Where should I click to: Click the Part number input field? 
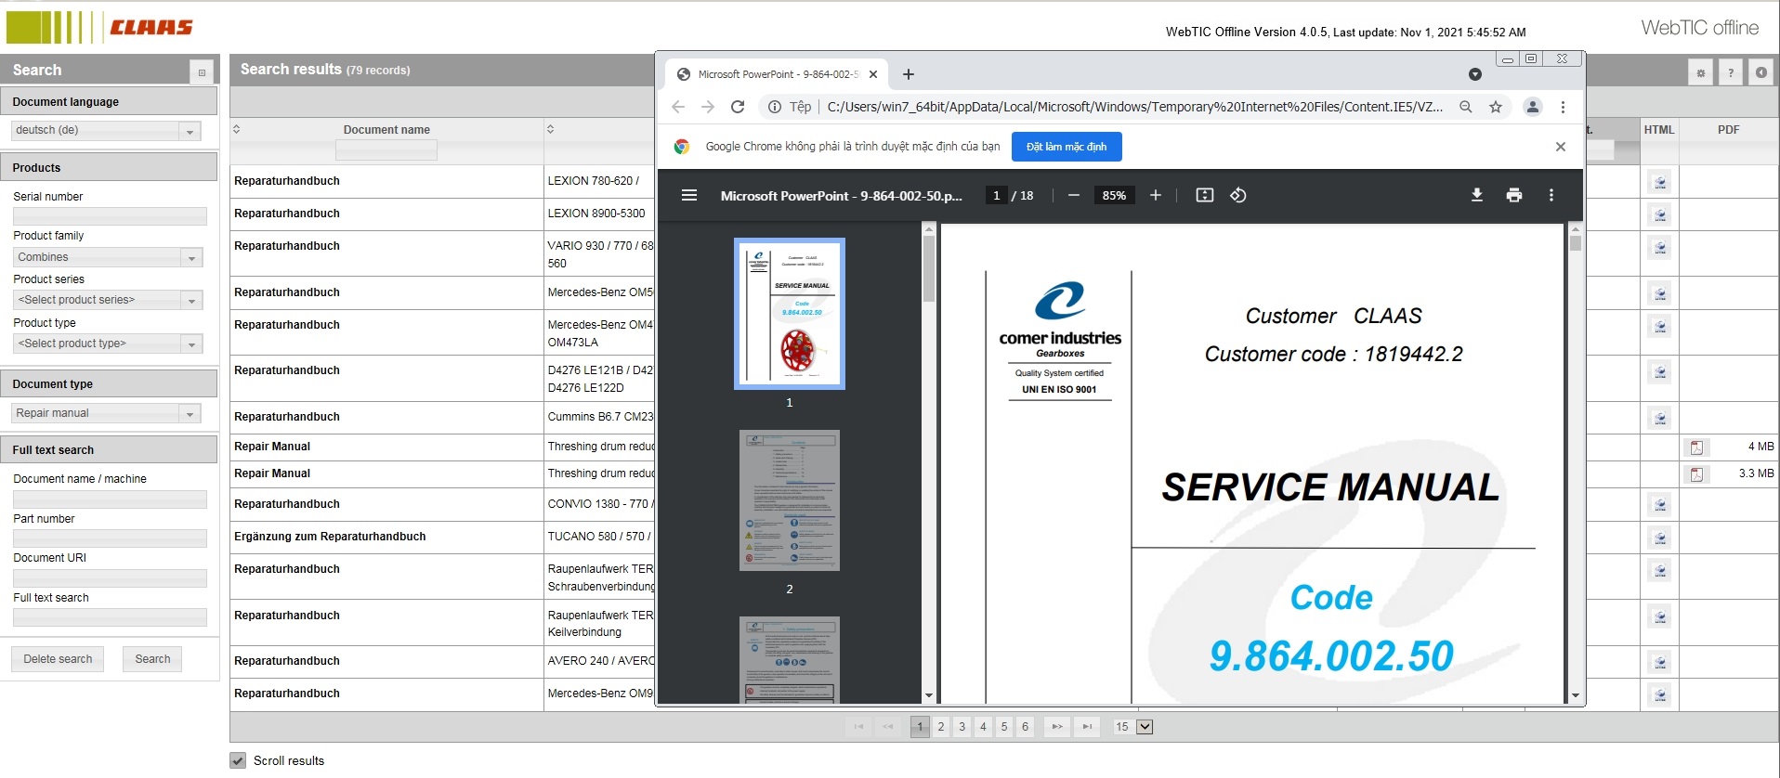click(x=110, y=538)
